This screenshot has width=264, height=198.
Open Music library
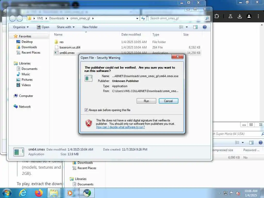[26, 74]
